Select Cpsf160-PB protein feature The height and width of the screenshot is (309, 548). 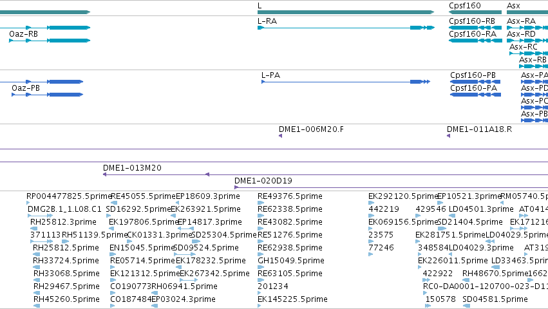click(x=475, y=82)
